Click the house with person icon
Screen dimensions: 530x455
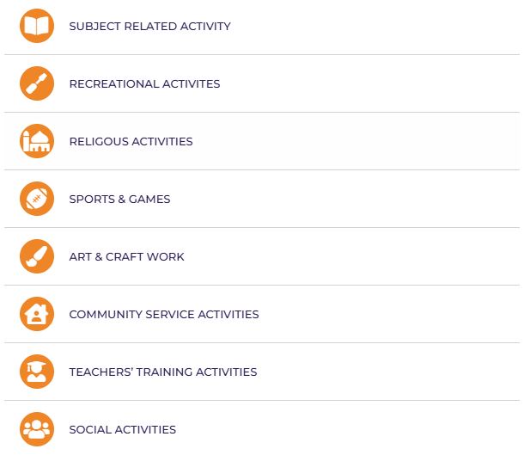[x=37, y=314]
